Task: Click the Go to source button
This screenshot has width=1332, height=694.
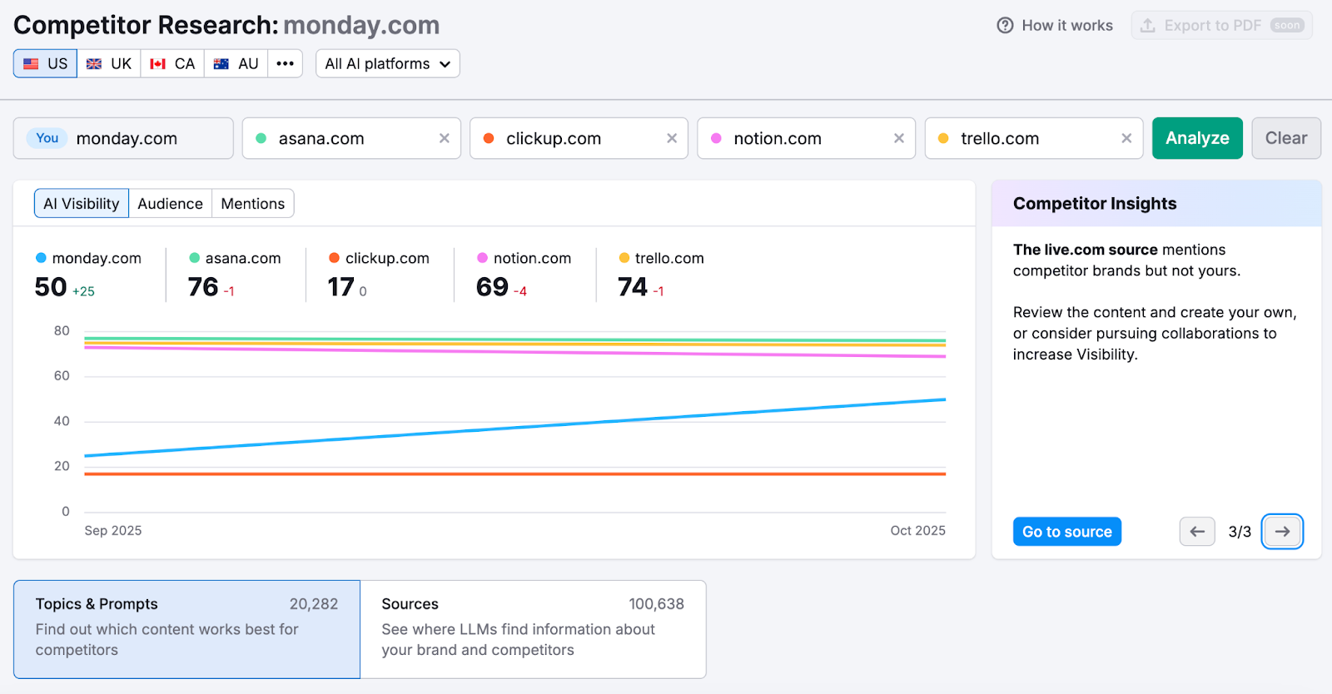Action: [x=1066, y=531]
